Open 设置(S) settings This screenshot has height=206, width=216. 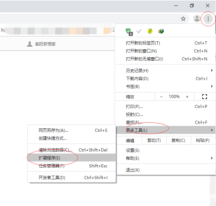click(165, 150)
